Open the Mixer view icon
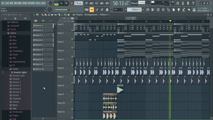The height and width of the screenshot is (120, 213). click(x=163, y=10)
